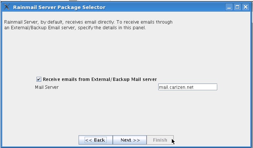
Task: Click the '<<' arrows on Back button
Action: point(89,140)
